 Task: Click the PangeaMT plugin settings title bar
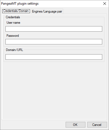[51, 4]
